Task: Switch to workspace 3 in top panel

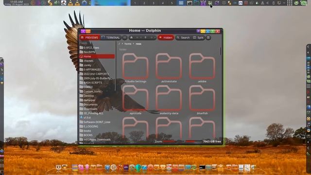Action: coord(154,3)
